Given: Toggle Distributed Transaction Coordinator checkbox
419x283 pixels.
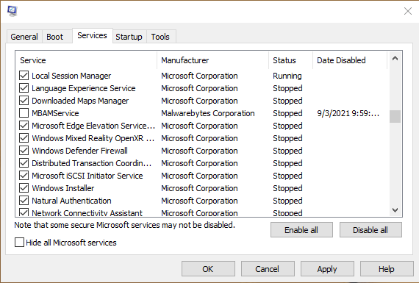Looking at the screenshot, I should coord(24,163).
